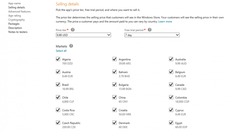
Task: Toggle the Egypt market checkbox
Action: pyautogui.click(x=171, y=123)
